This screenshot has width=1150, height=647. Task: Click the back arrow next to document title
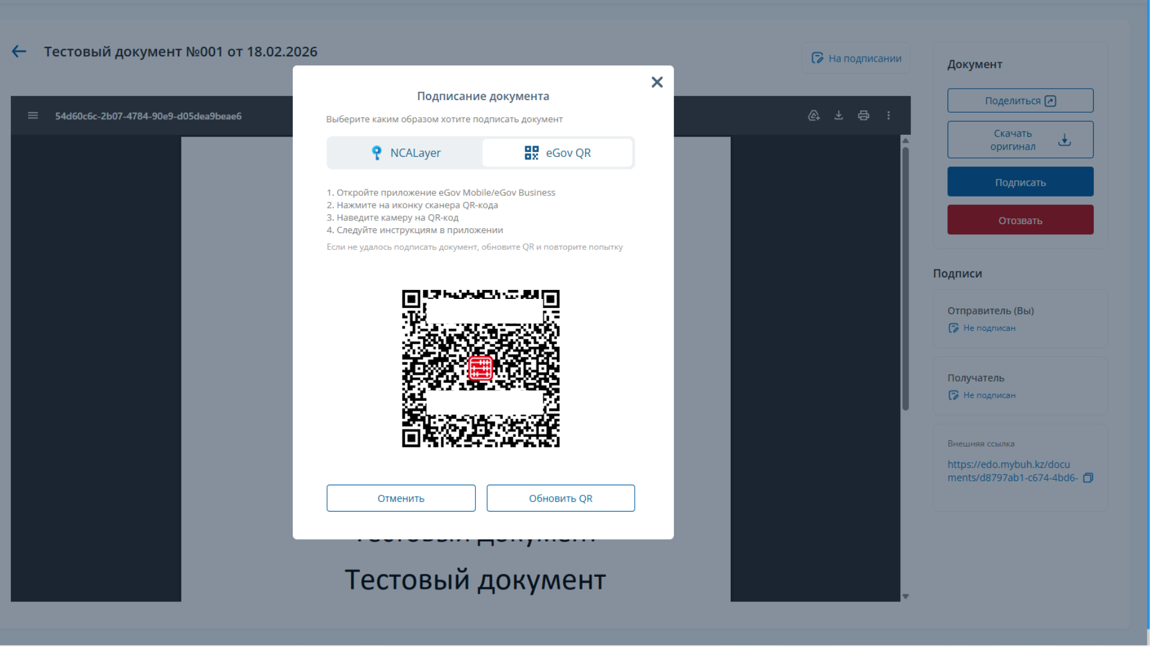click(x=19, y=52)
